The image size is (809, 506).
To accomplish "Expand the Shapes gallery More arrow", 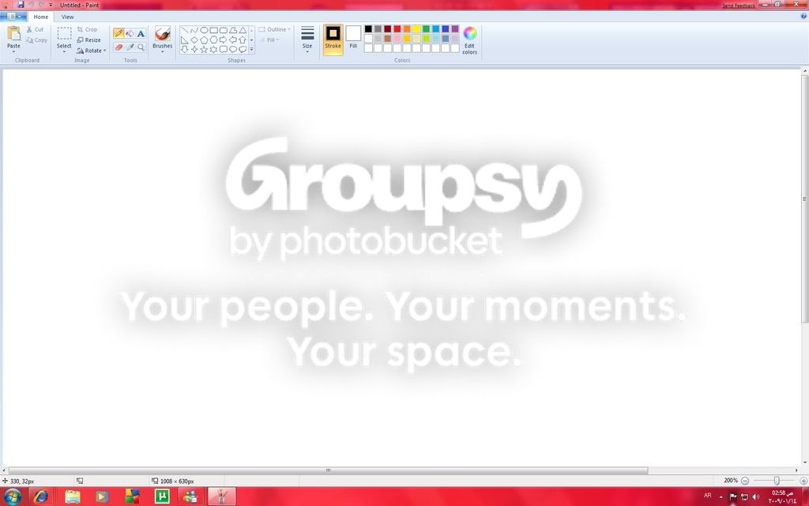I will tap(252, 50).
